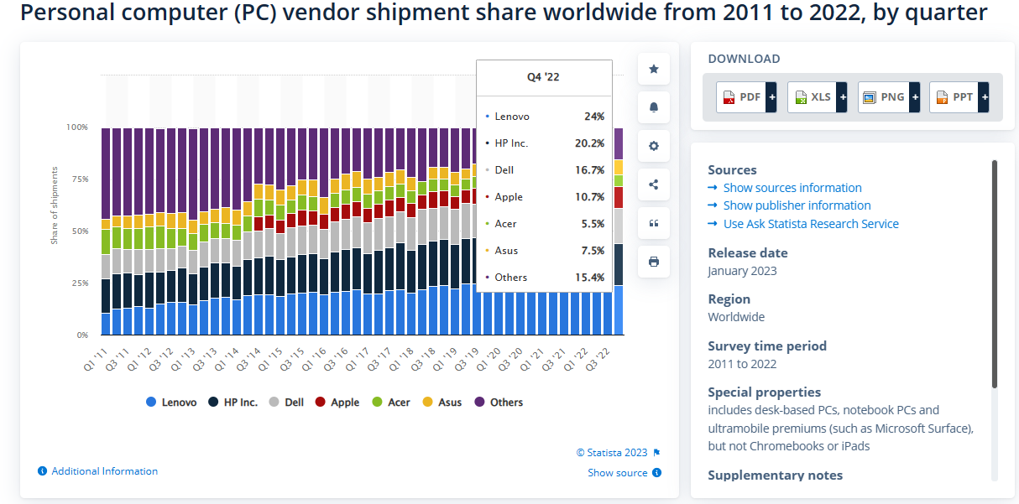Open Use Ask Statista Research Service
The width and height of the screenshot is (1019, 504).
[x=811, y=224]
